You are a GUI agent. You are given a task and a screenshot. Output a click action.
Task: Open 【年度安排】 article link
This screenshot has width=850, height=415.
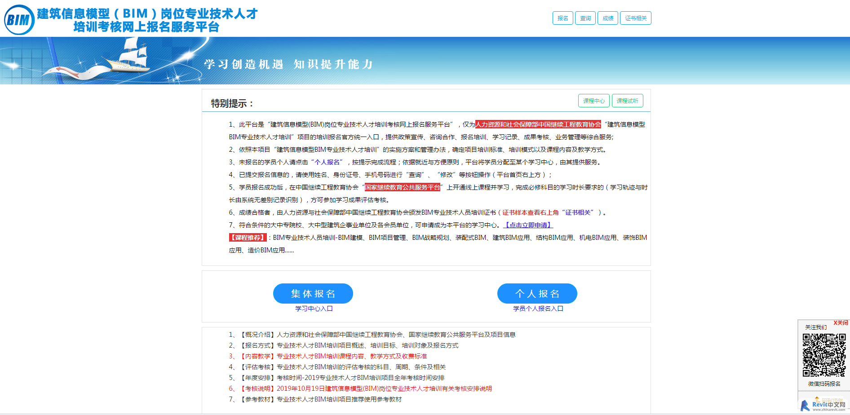point(341,378)
